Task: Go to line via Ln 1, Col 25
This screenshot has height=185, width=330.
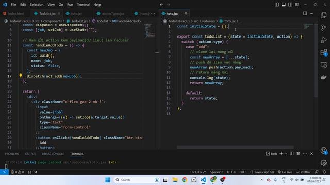Action: click(x=198, y=172)
